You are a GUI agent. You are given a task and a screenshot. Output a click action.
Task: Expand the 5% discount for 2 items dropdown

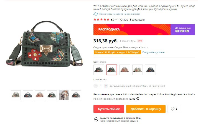[x=147, y=47]
